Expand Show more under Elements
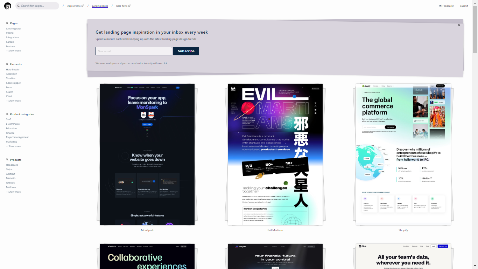This screenshot has width=478, height=269. 13,101
